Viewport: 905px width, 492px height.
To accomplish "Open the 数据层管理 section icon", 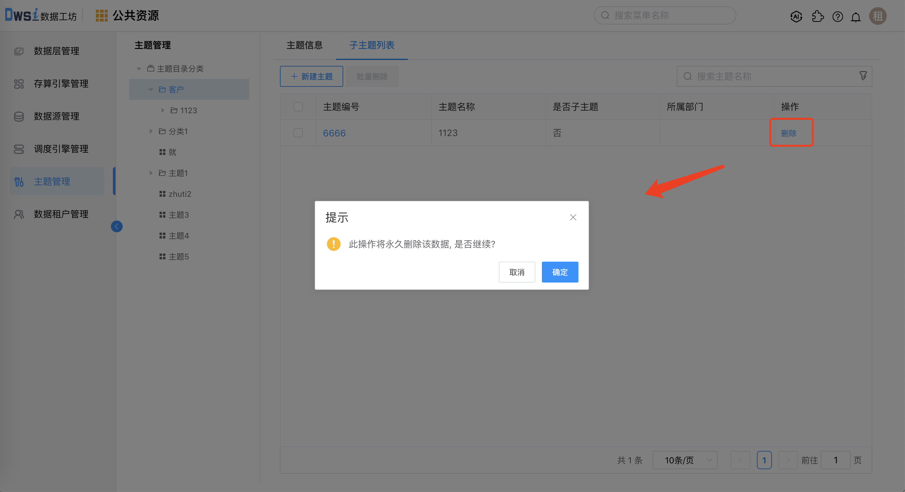I will [x=19, y=51].
